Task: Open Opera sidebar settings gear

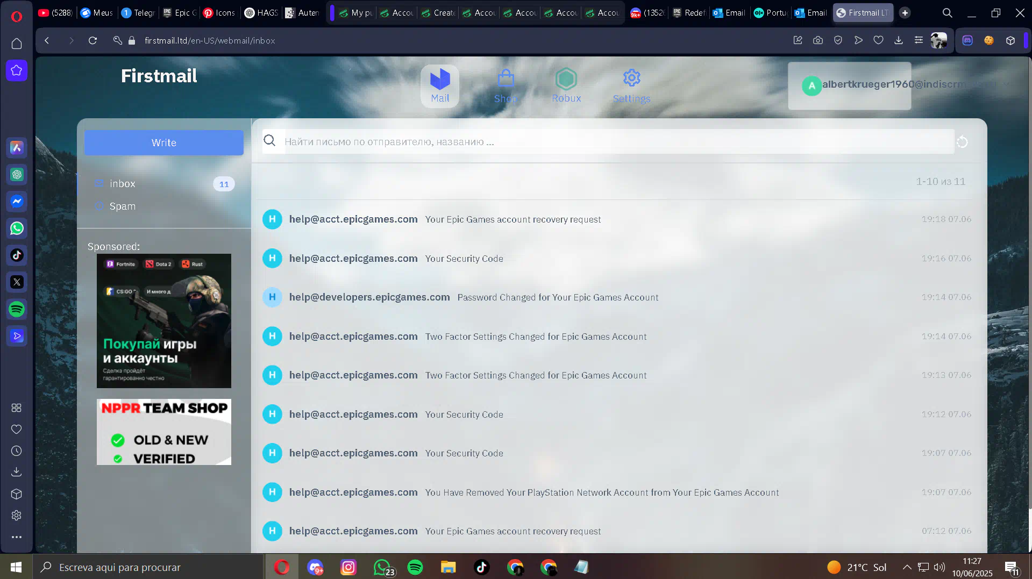Action: click(x=17, y=516)
